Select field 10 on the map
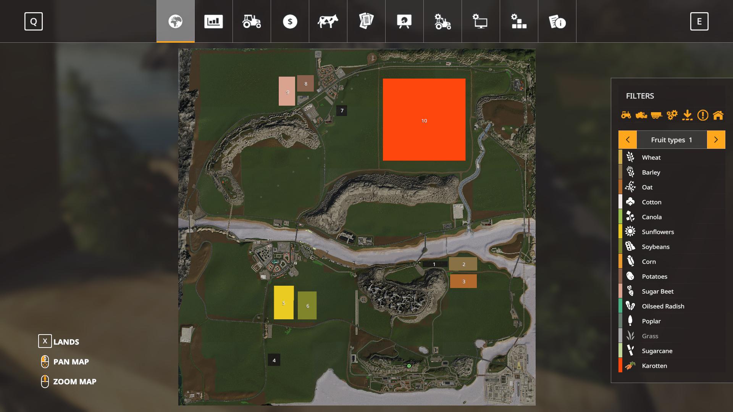The image size is (733, 412). click(424, 120)
